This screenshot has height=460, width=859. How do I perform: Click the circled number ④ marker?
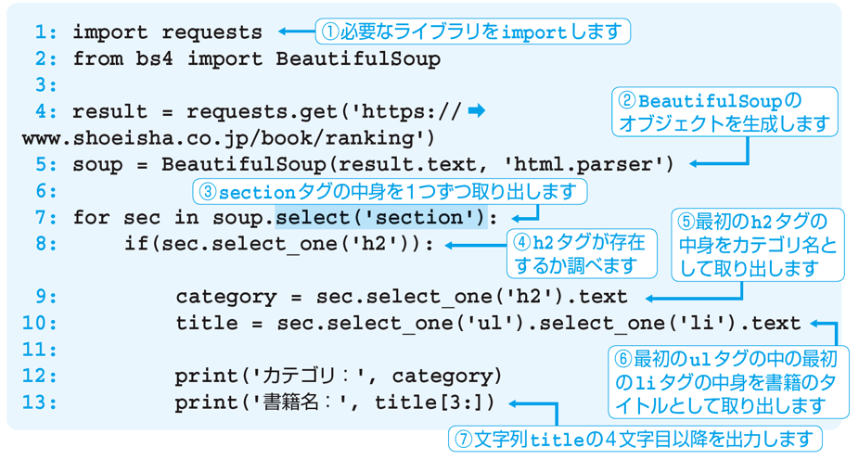pos(521,243)
